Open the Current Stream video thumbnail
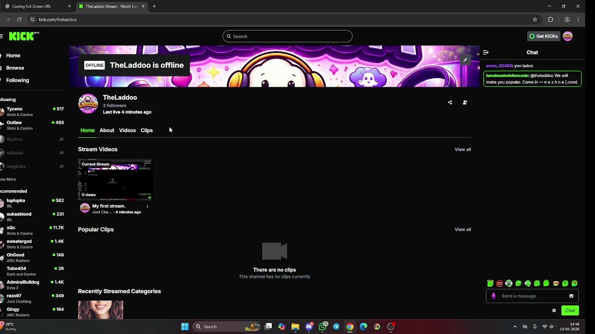Image resolution: width=595 pixels, height=334 pixels. (115, 180)
